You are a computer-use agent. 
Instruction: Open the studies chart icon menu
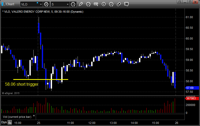point(88,4)
